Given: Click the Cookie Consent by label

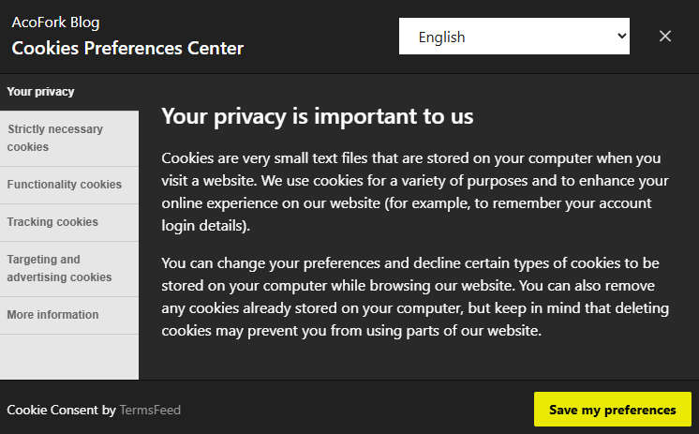Looking at the screenshot, I should pyautogui.click(x=61, y=410).
